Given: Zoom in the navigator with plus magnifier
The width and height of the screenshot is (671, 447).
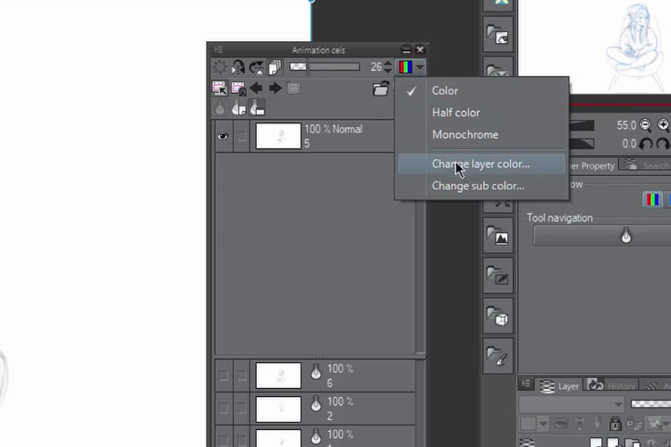Looking at the screenshot, I should click(664, 125).
